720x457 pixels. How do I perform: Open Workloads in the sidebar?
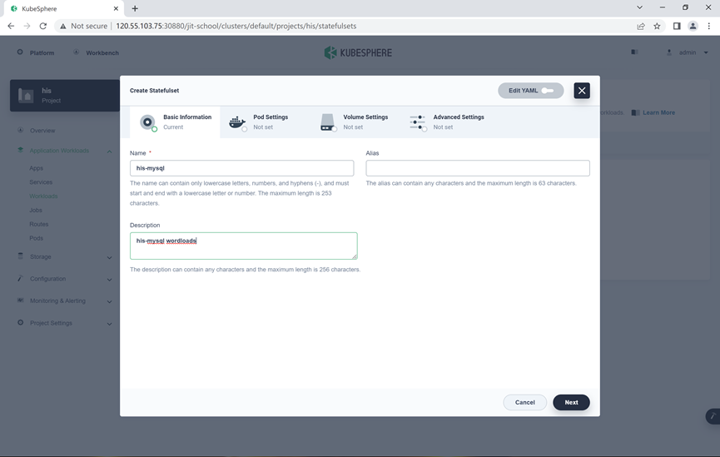pos(43,196)
